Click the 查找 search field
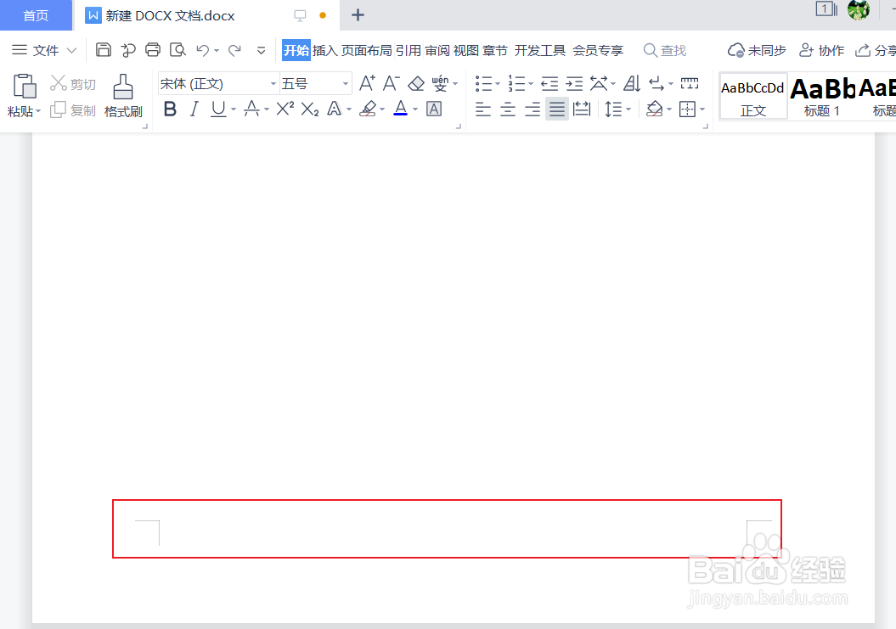 665,50
